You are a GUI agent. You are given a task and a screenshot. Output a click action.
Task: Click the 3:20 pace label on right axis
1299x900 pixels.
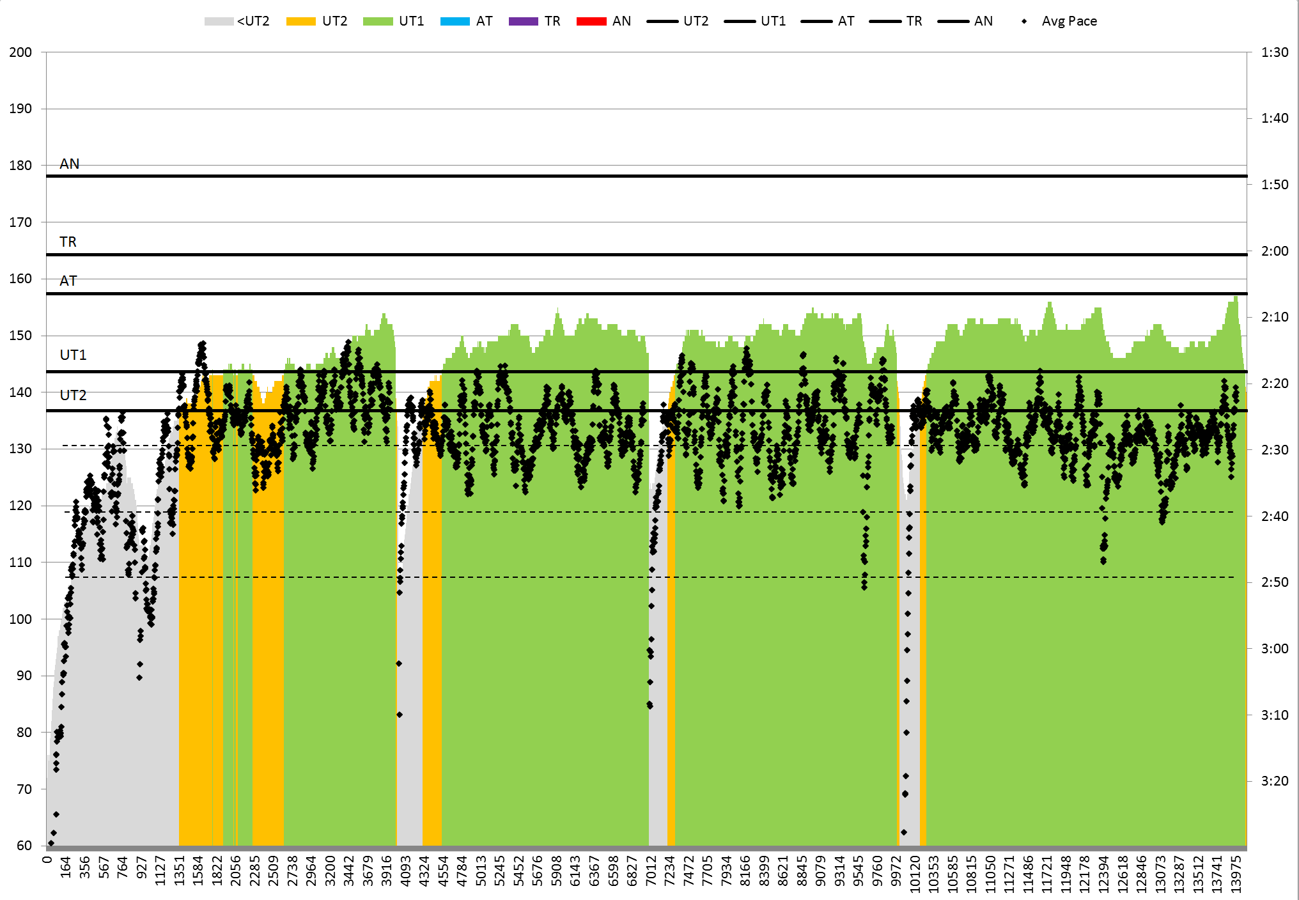pos(1274,780)
